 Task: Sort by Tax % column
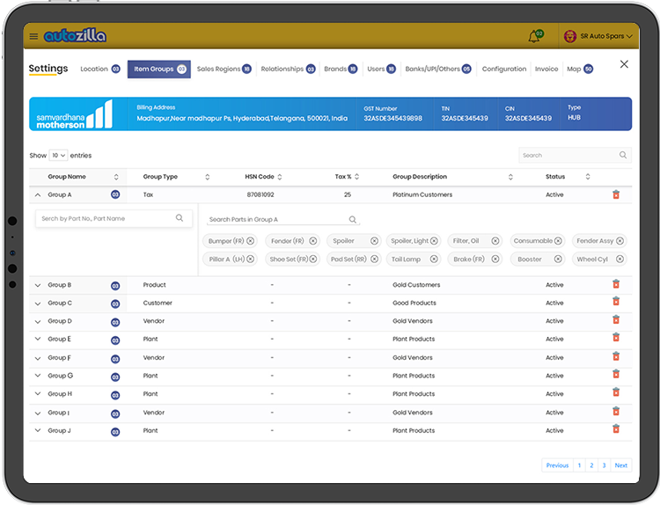(357, 177)
